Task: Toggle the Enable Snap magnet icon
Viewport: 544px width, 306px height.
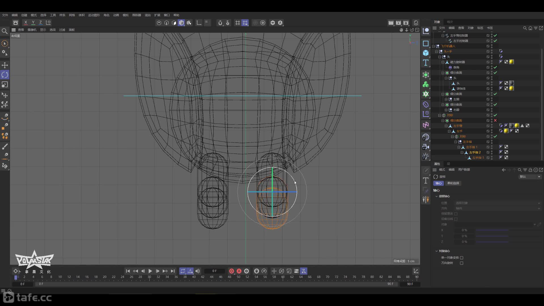Action: (220, 23)
